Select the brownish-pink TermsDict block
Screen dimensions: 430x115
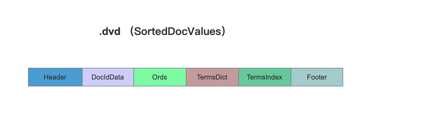pyautogui.click(x=212, y=77)
